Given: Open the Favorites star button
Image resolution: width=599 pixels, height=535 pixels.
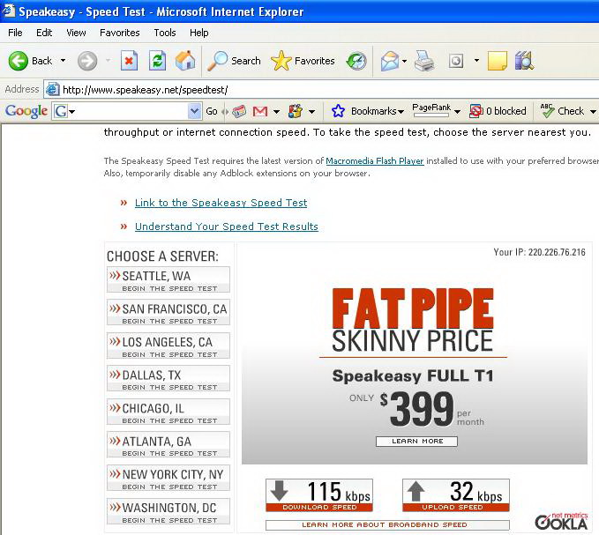Looking at the screenshot, I should (x=303, y=61).
